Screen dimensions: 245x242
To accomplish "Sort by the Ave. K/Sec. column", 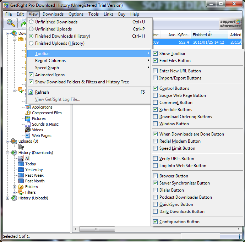I will (x=176, y=35).
